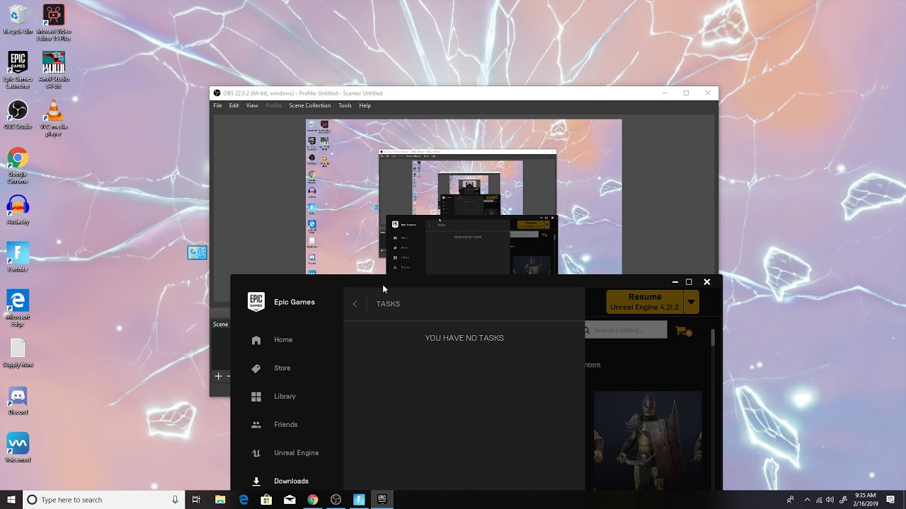Viewport: 906px width, 509px height.
Task: Open the OBS Profile menu
Action: 273,105
